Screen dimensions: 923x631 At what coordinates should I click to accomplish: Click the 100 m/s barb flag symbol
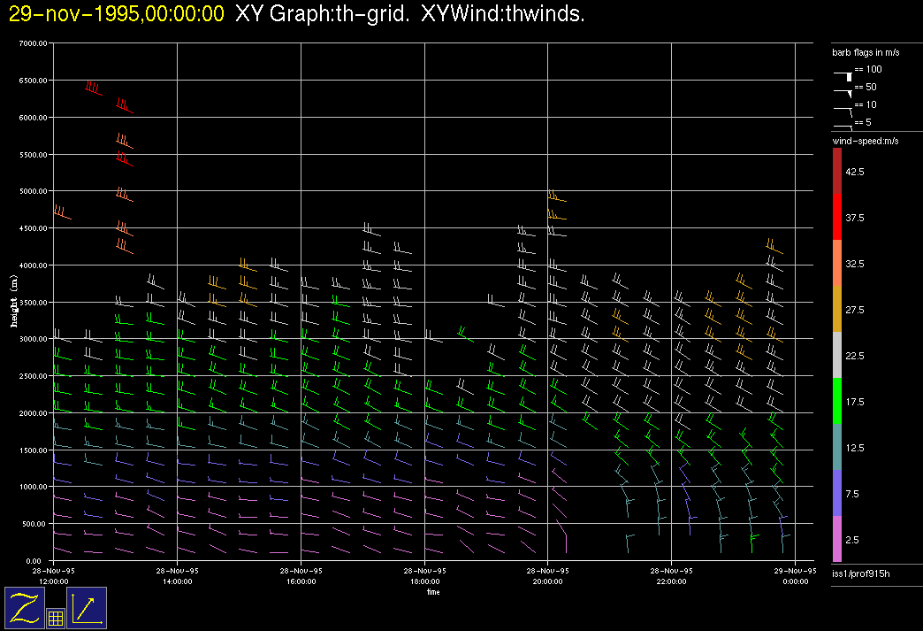(x=843, y=74)
